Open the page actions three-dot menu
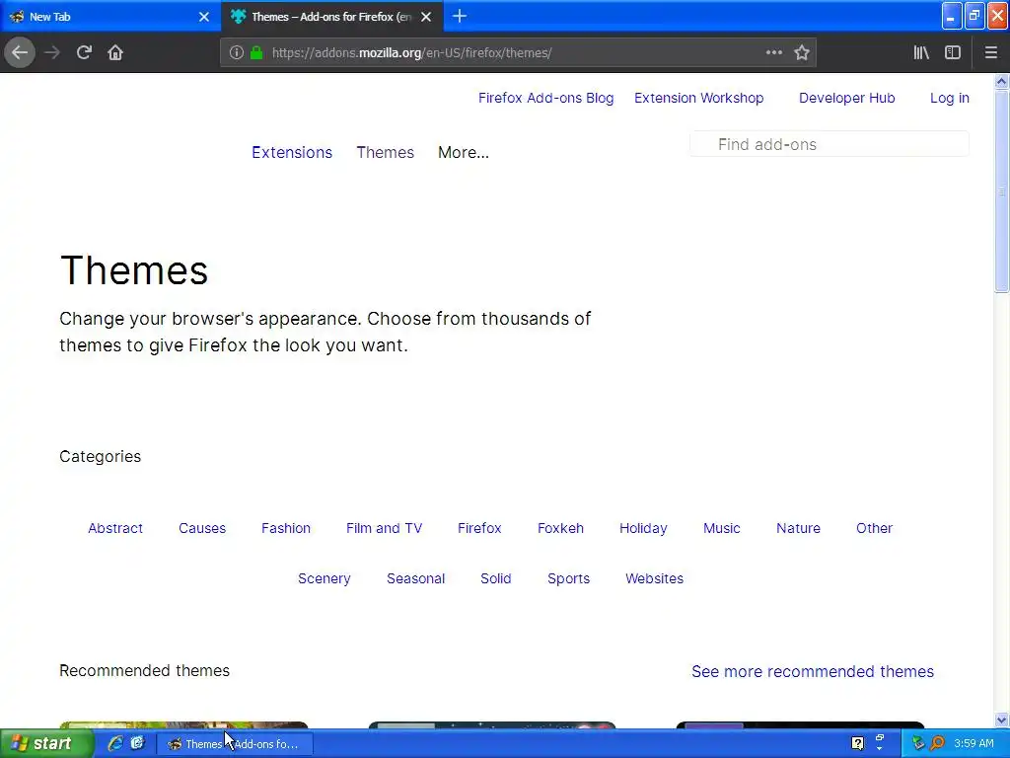Viewport: 1010px width, 758px height. 774,52
